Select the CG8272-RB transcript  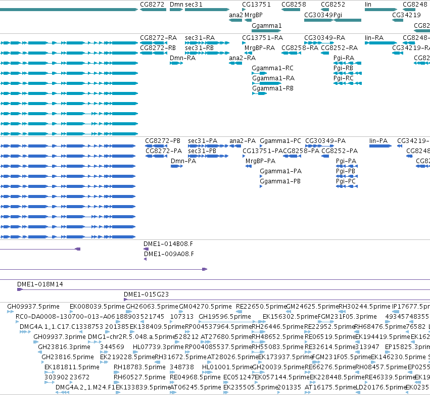tap(154, 53)
